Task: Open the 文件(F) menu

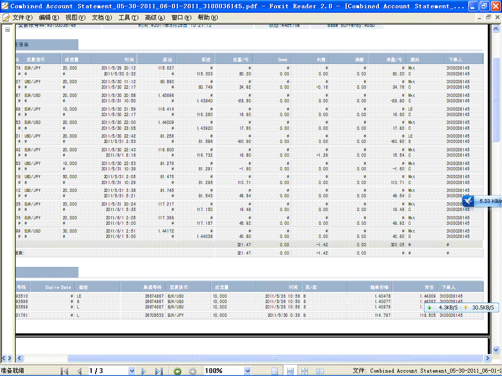Action: 23,17
